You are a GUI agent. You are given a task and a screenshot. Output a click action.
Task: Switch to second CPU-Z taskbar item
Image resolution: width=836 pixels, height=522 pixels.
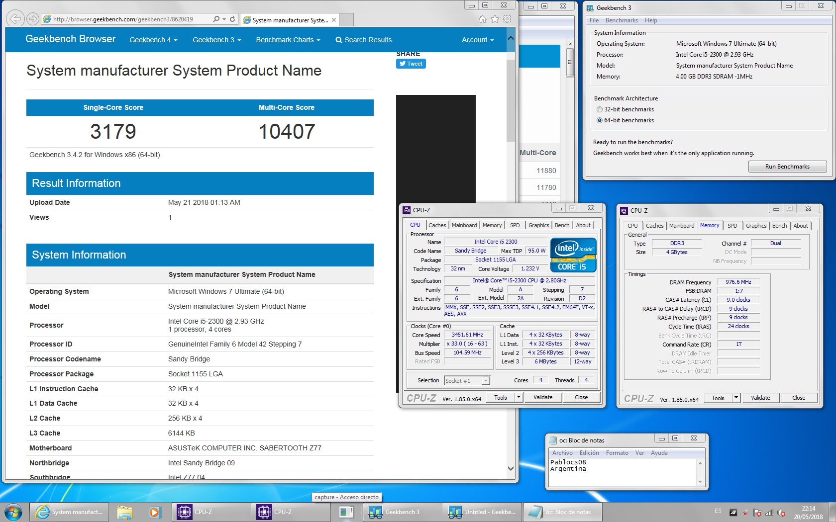(291, 512)
